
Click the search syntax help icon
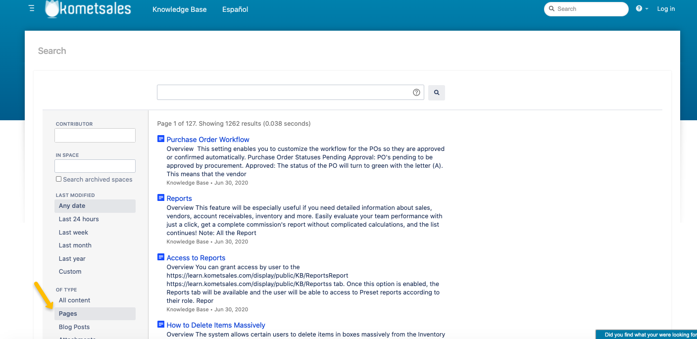click(x=416, y=93)
